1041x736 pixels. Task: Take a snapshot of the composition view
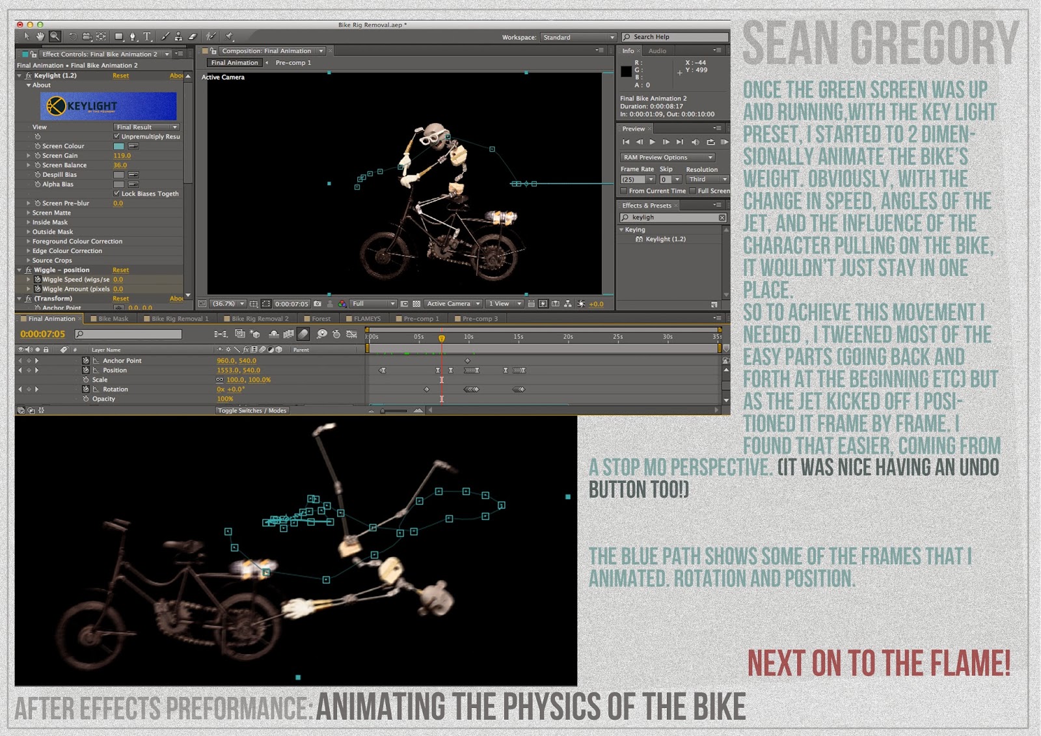[318, 304]
